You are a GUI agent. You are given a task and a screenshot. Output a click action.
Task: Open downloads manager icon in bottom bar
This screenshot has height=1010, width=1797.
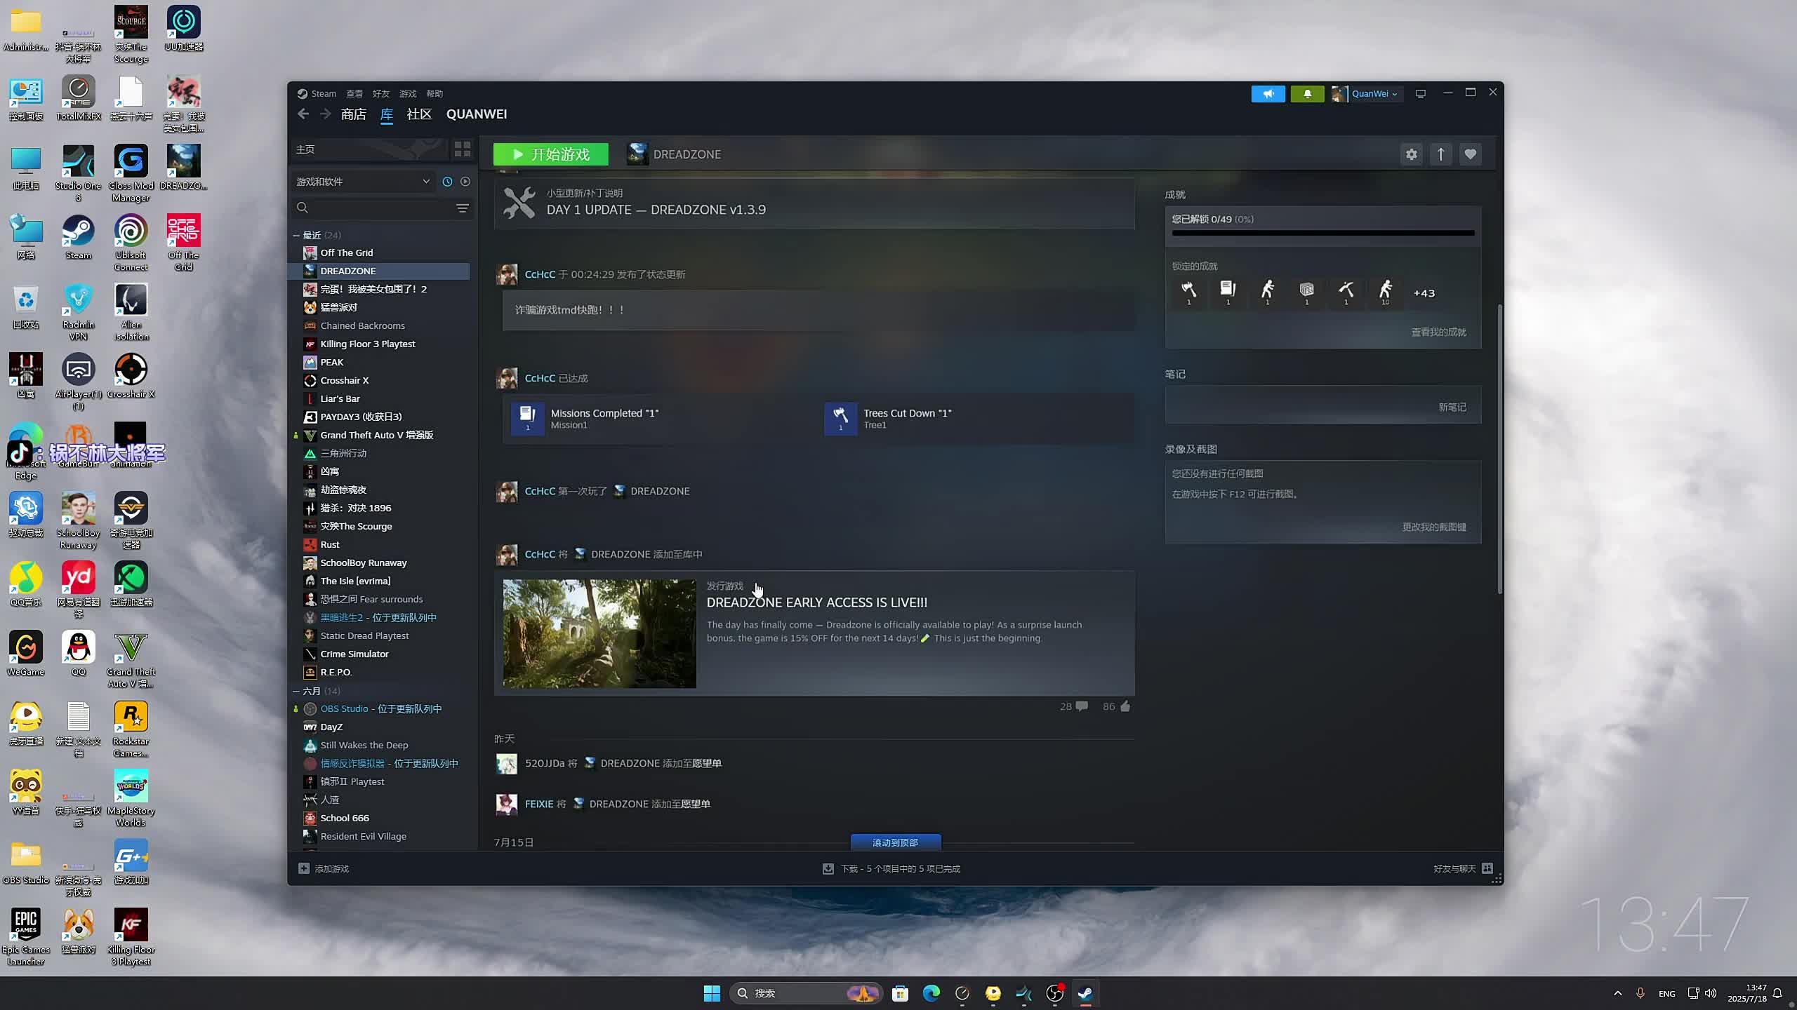click(828, 868)
